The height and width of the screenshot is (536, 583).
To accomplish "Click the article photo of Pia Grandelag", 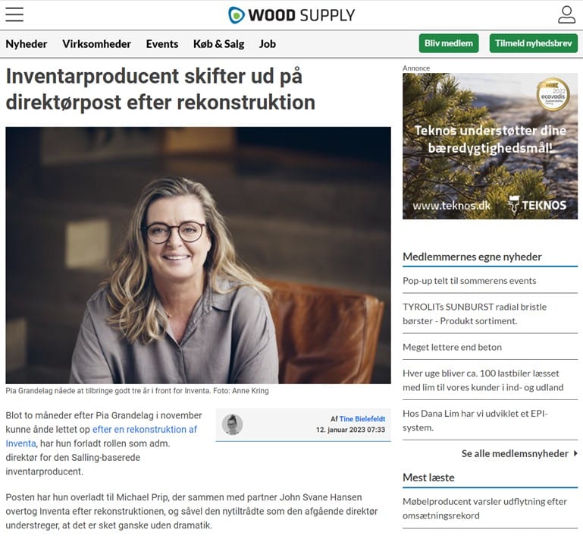I will (x=198, y=255).
